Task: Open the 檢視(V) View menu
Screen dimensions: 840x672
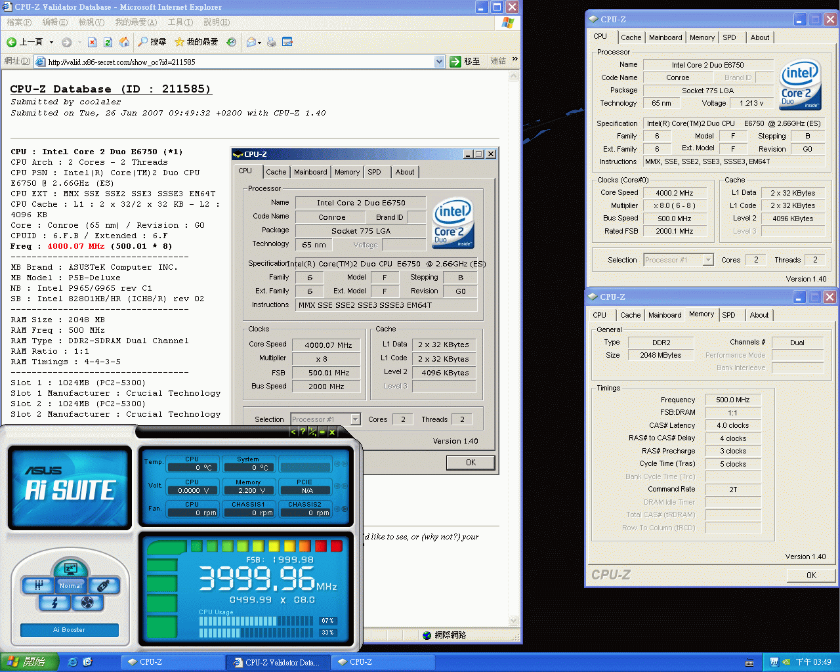Action: (x=91, y=22)
